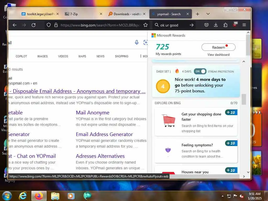Click the muted volume tray icon
This screenshot has height=201, width=268.
[242, 196]
